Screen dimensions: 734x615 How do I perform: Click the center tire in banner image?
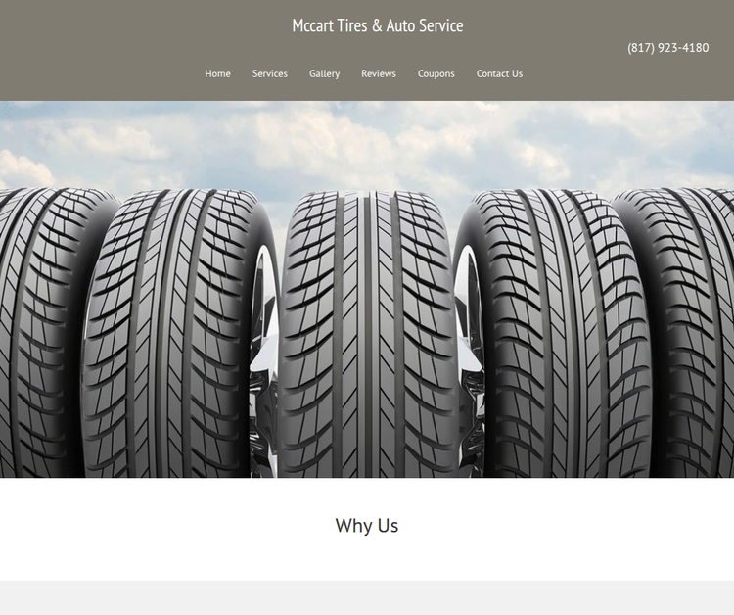click(368, 335)
